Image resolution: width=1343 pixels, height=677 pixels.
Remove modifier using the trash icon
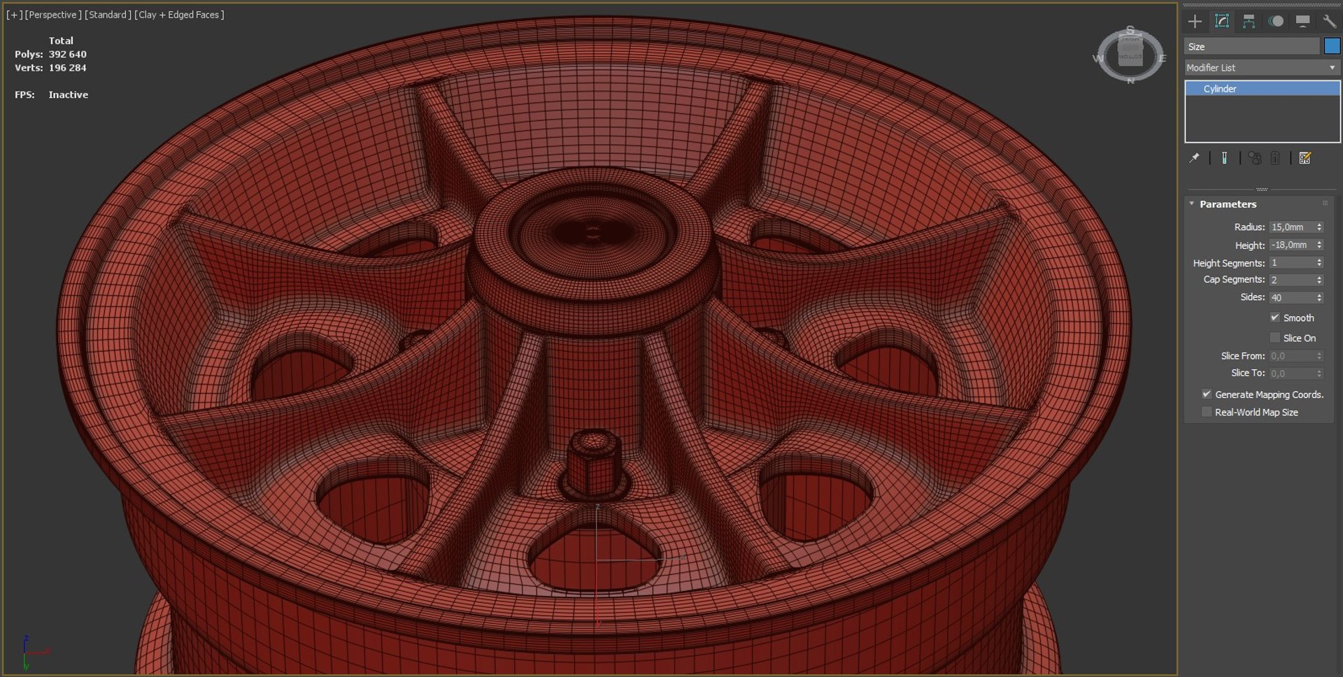[x=1275, y=158]
